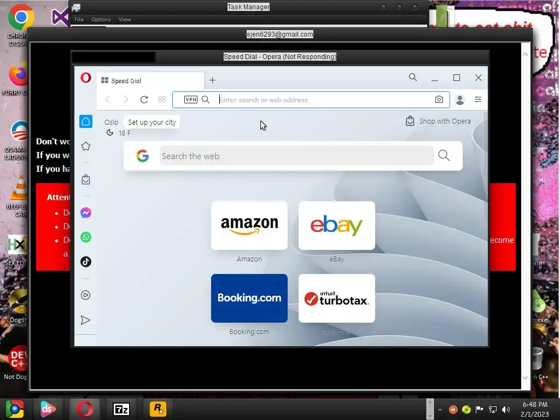Open Bookmarks star in sidebar
Image resolution: width=560 pixels, height=420 pixels.
86,146
